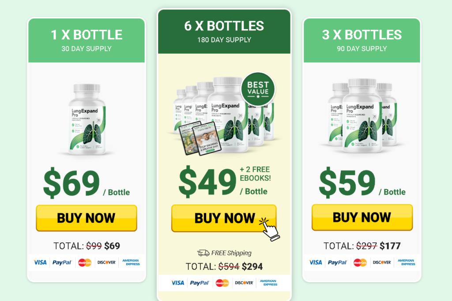
Task: Click the MasterCard icon in 6 bottles card
Action: tap(222, 283)
